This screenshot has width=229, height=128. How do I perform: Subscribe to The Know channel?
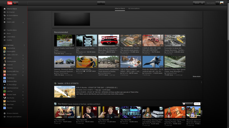(188, 104)
